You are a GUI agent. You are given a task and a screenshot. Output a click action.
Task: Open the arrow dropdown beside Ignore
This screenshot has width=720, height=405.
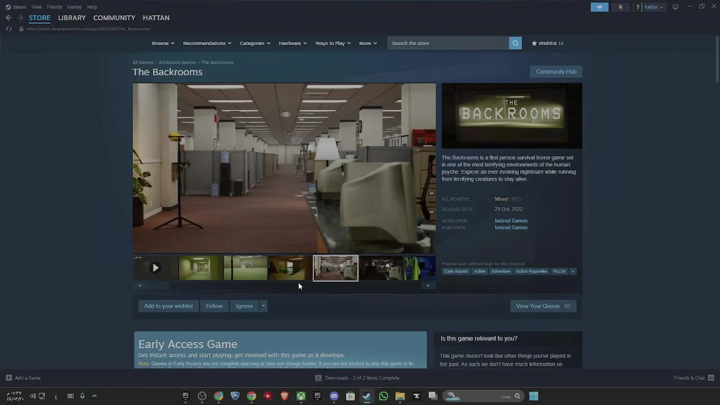point(263,306)
